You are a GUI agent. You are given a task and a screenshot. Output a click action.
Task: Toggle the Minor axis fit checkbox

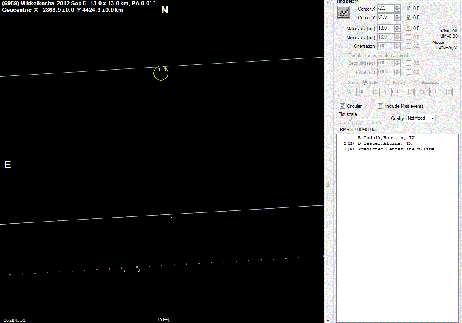click(x=409, y=37)
